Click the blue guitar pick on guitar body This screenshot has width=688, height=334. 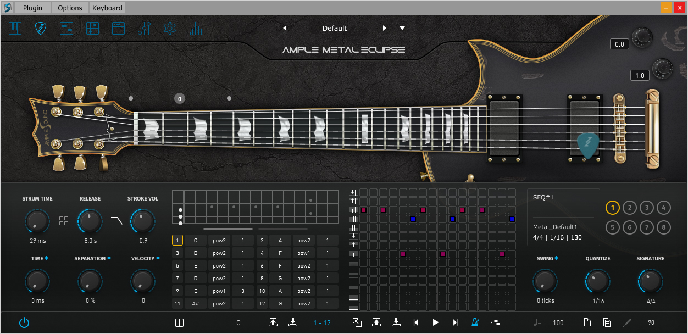[589, 147]
